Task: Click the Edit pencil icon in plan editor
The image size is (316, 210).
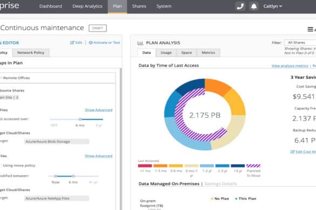Action: click(x=72, y=43)
